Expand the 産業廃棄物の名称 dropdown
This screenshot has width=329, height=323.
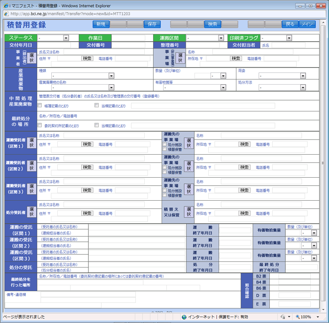[x=111, y=87]
